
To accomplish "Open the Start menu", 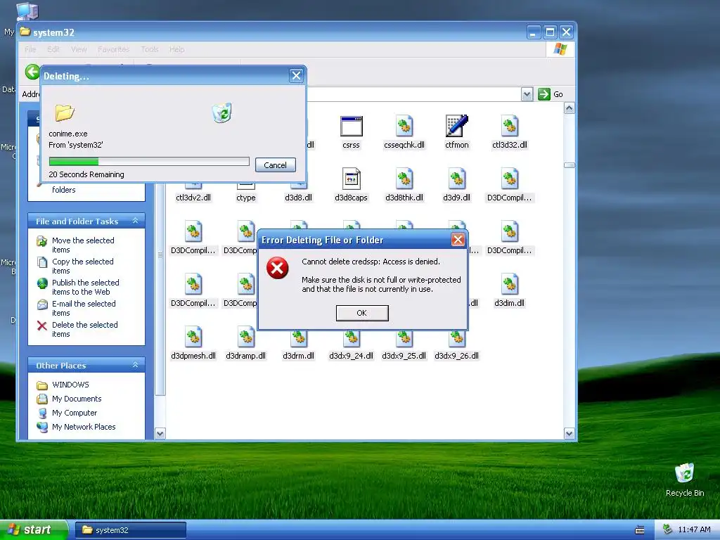I will (34, 530).
